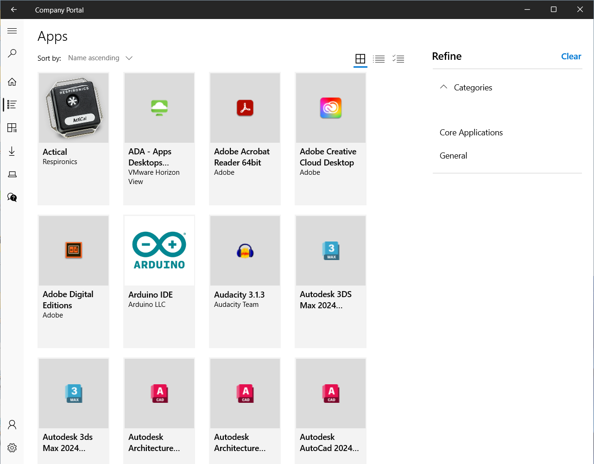Click the Respironics publisher text
The width and height of the screenshot is (594, 464).
pos(60,162)
